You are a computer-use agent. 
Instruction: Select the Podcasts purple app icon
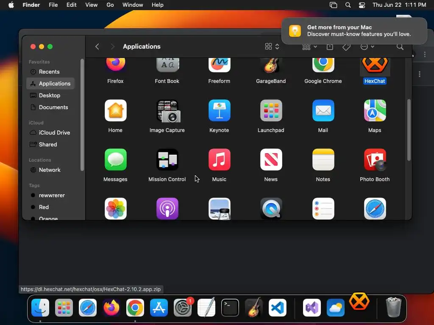pyautogui.click(x=167, y=209)
